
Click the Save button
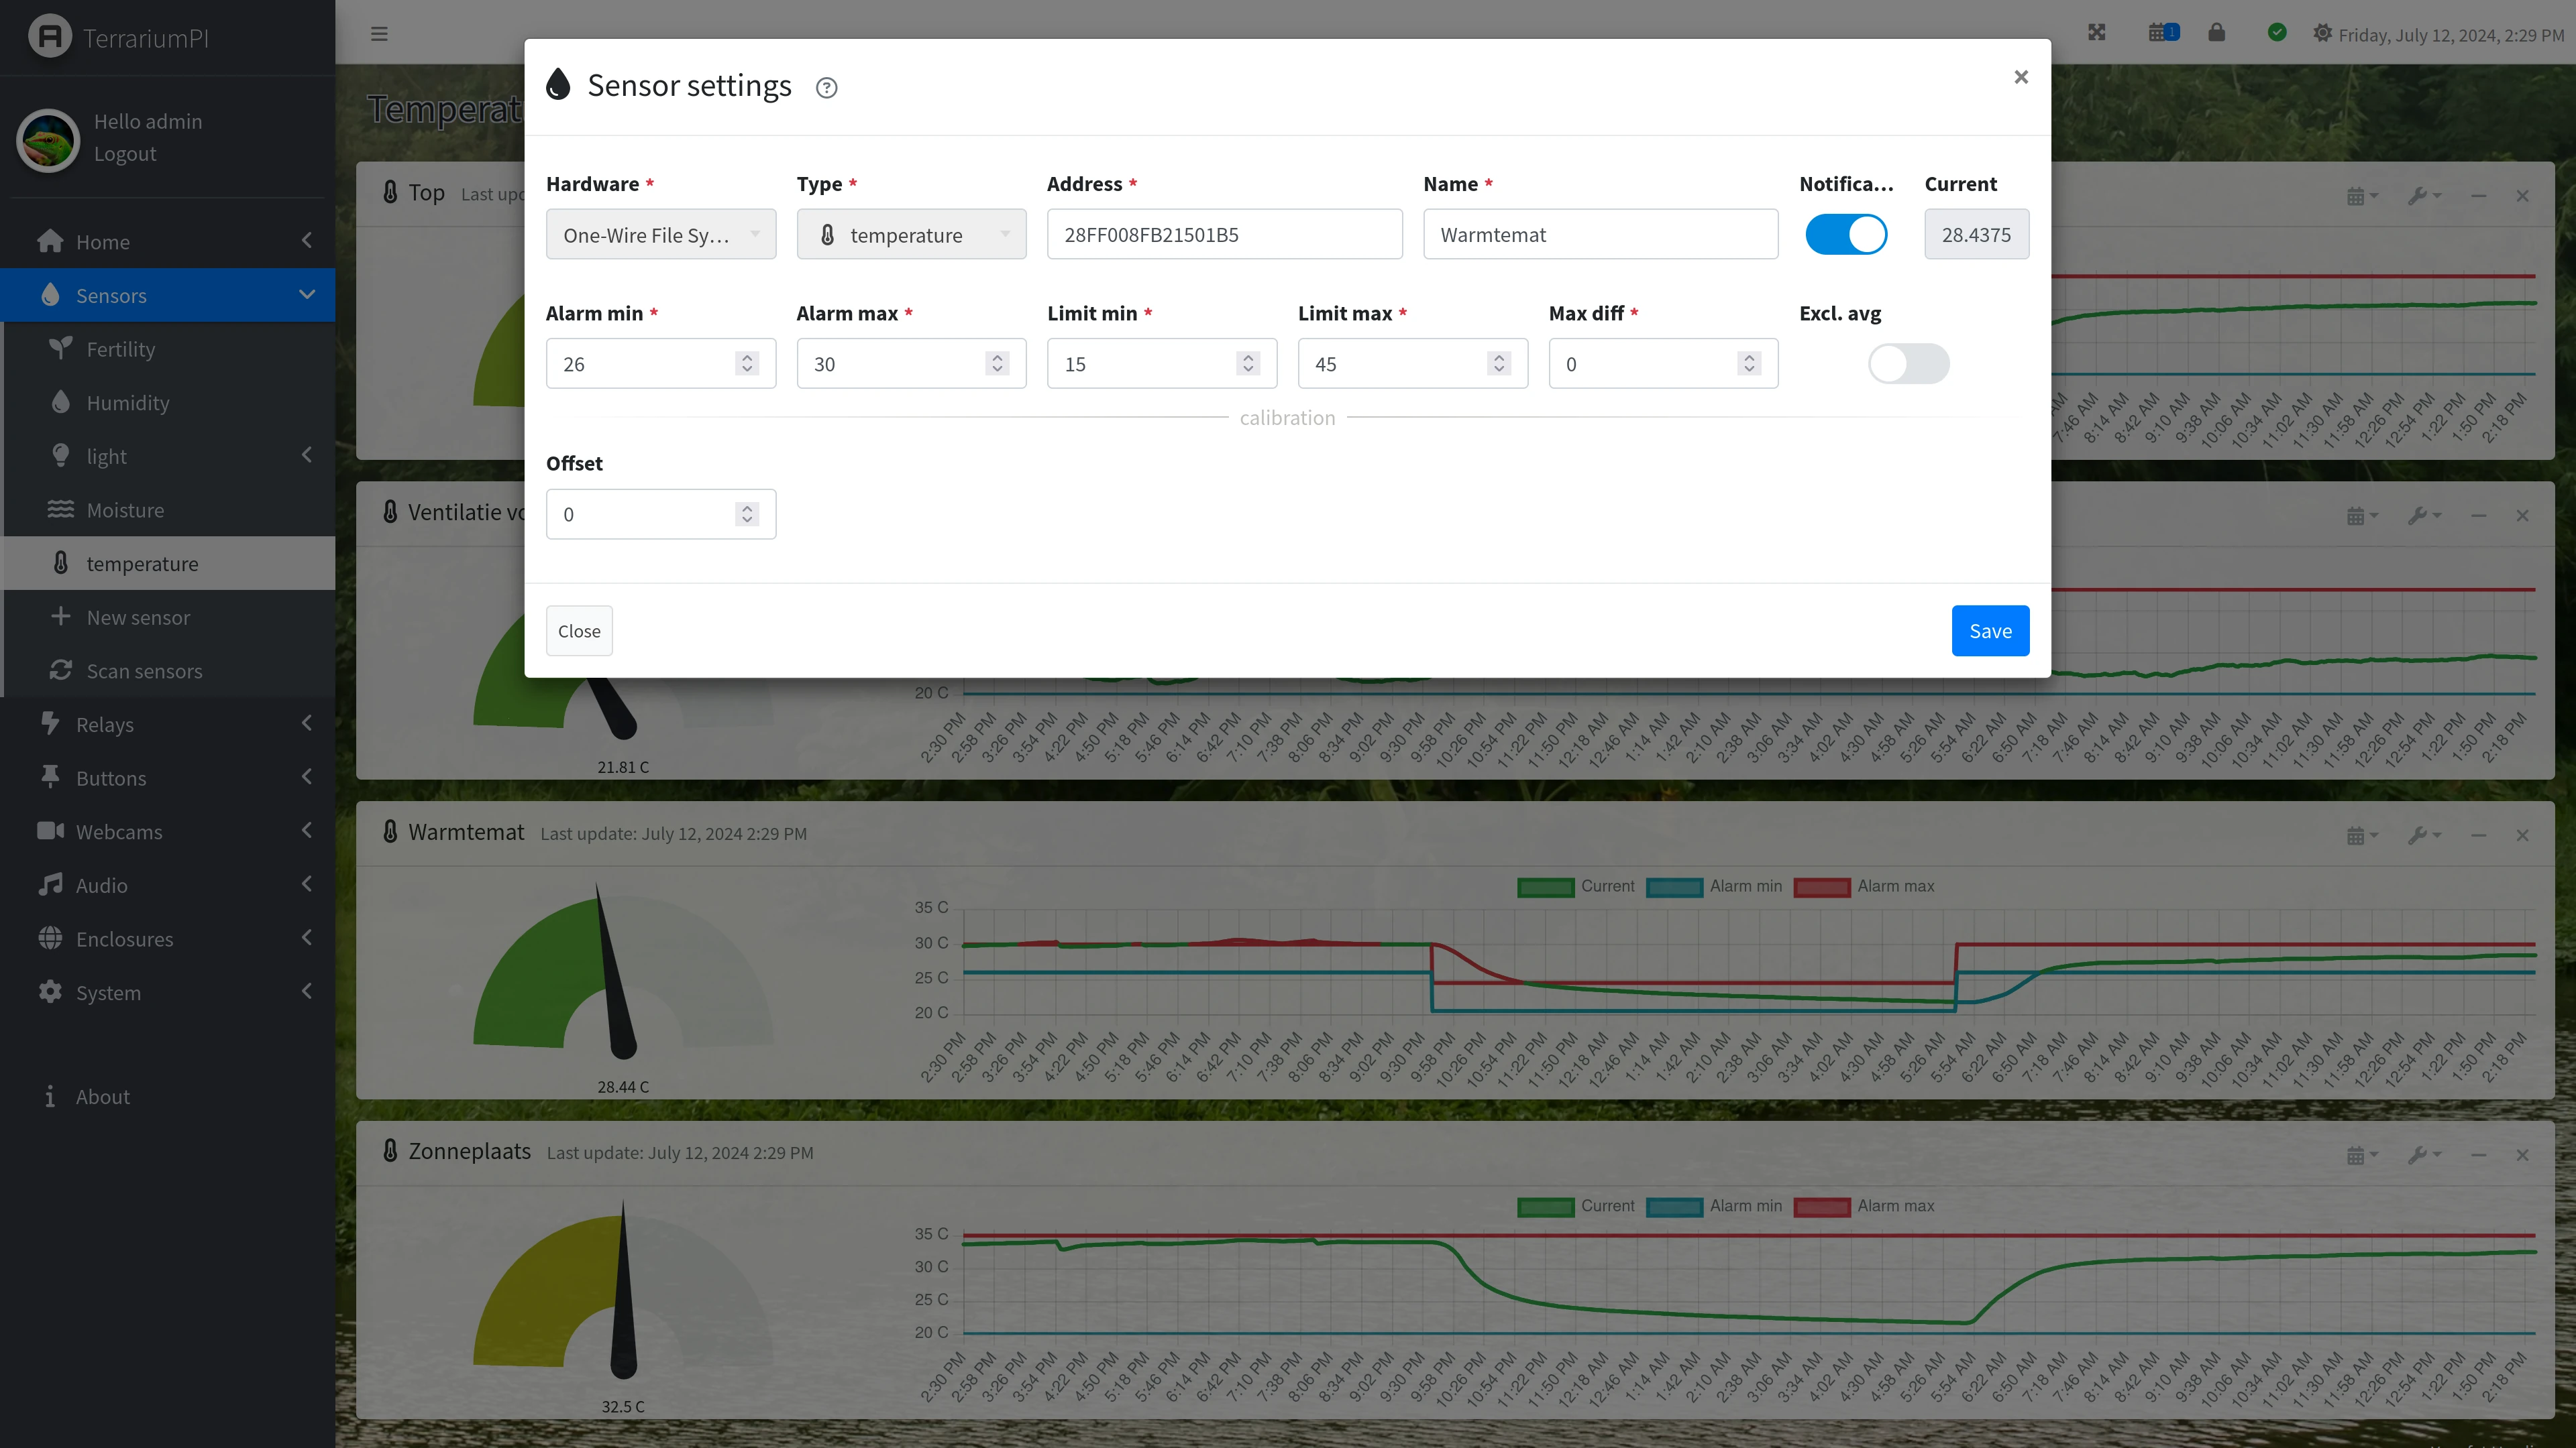coord(1989,631)
